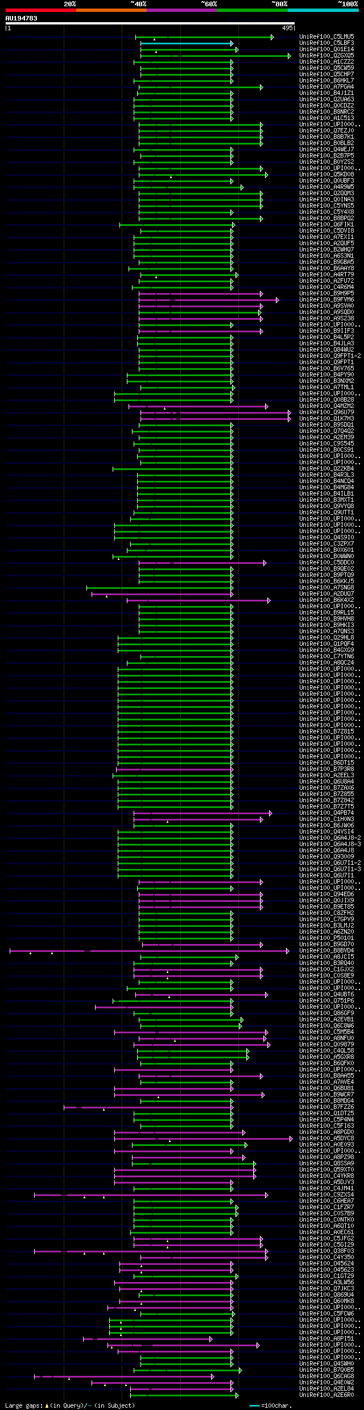Open hit UniRef100_C5LBF3
Screen dimensions: 364x1410
pos(326,43)
